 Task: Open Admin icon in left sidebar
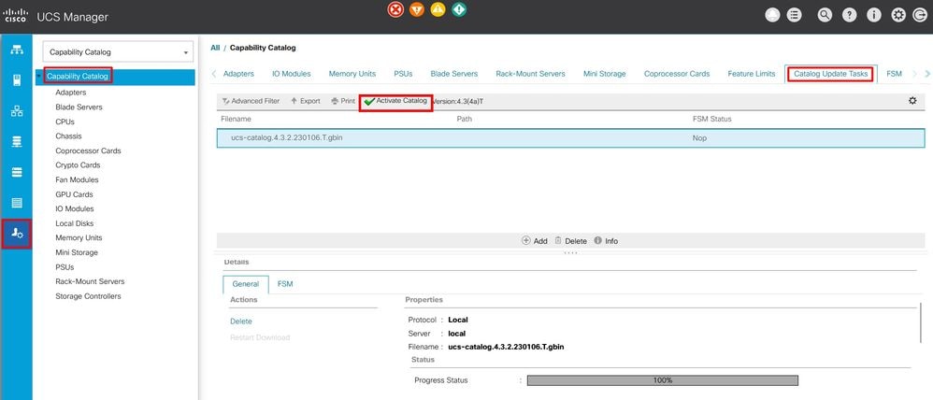(17, 234)
